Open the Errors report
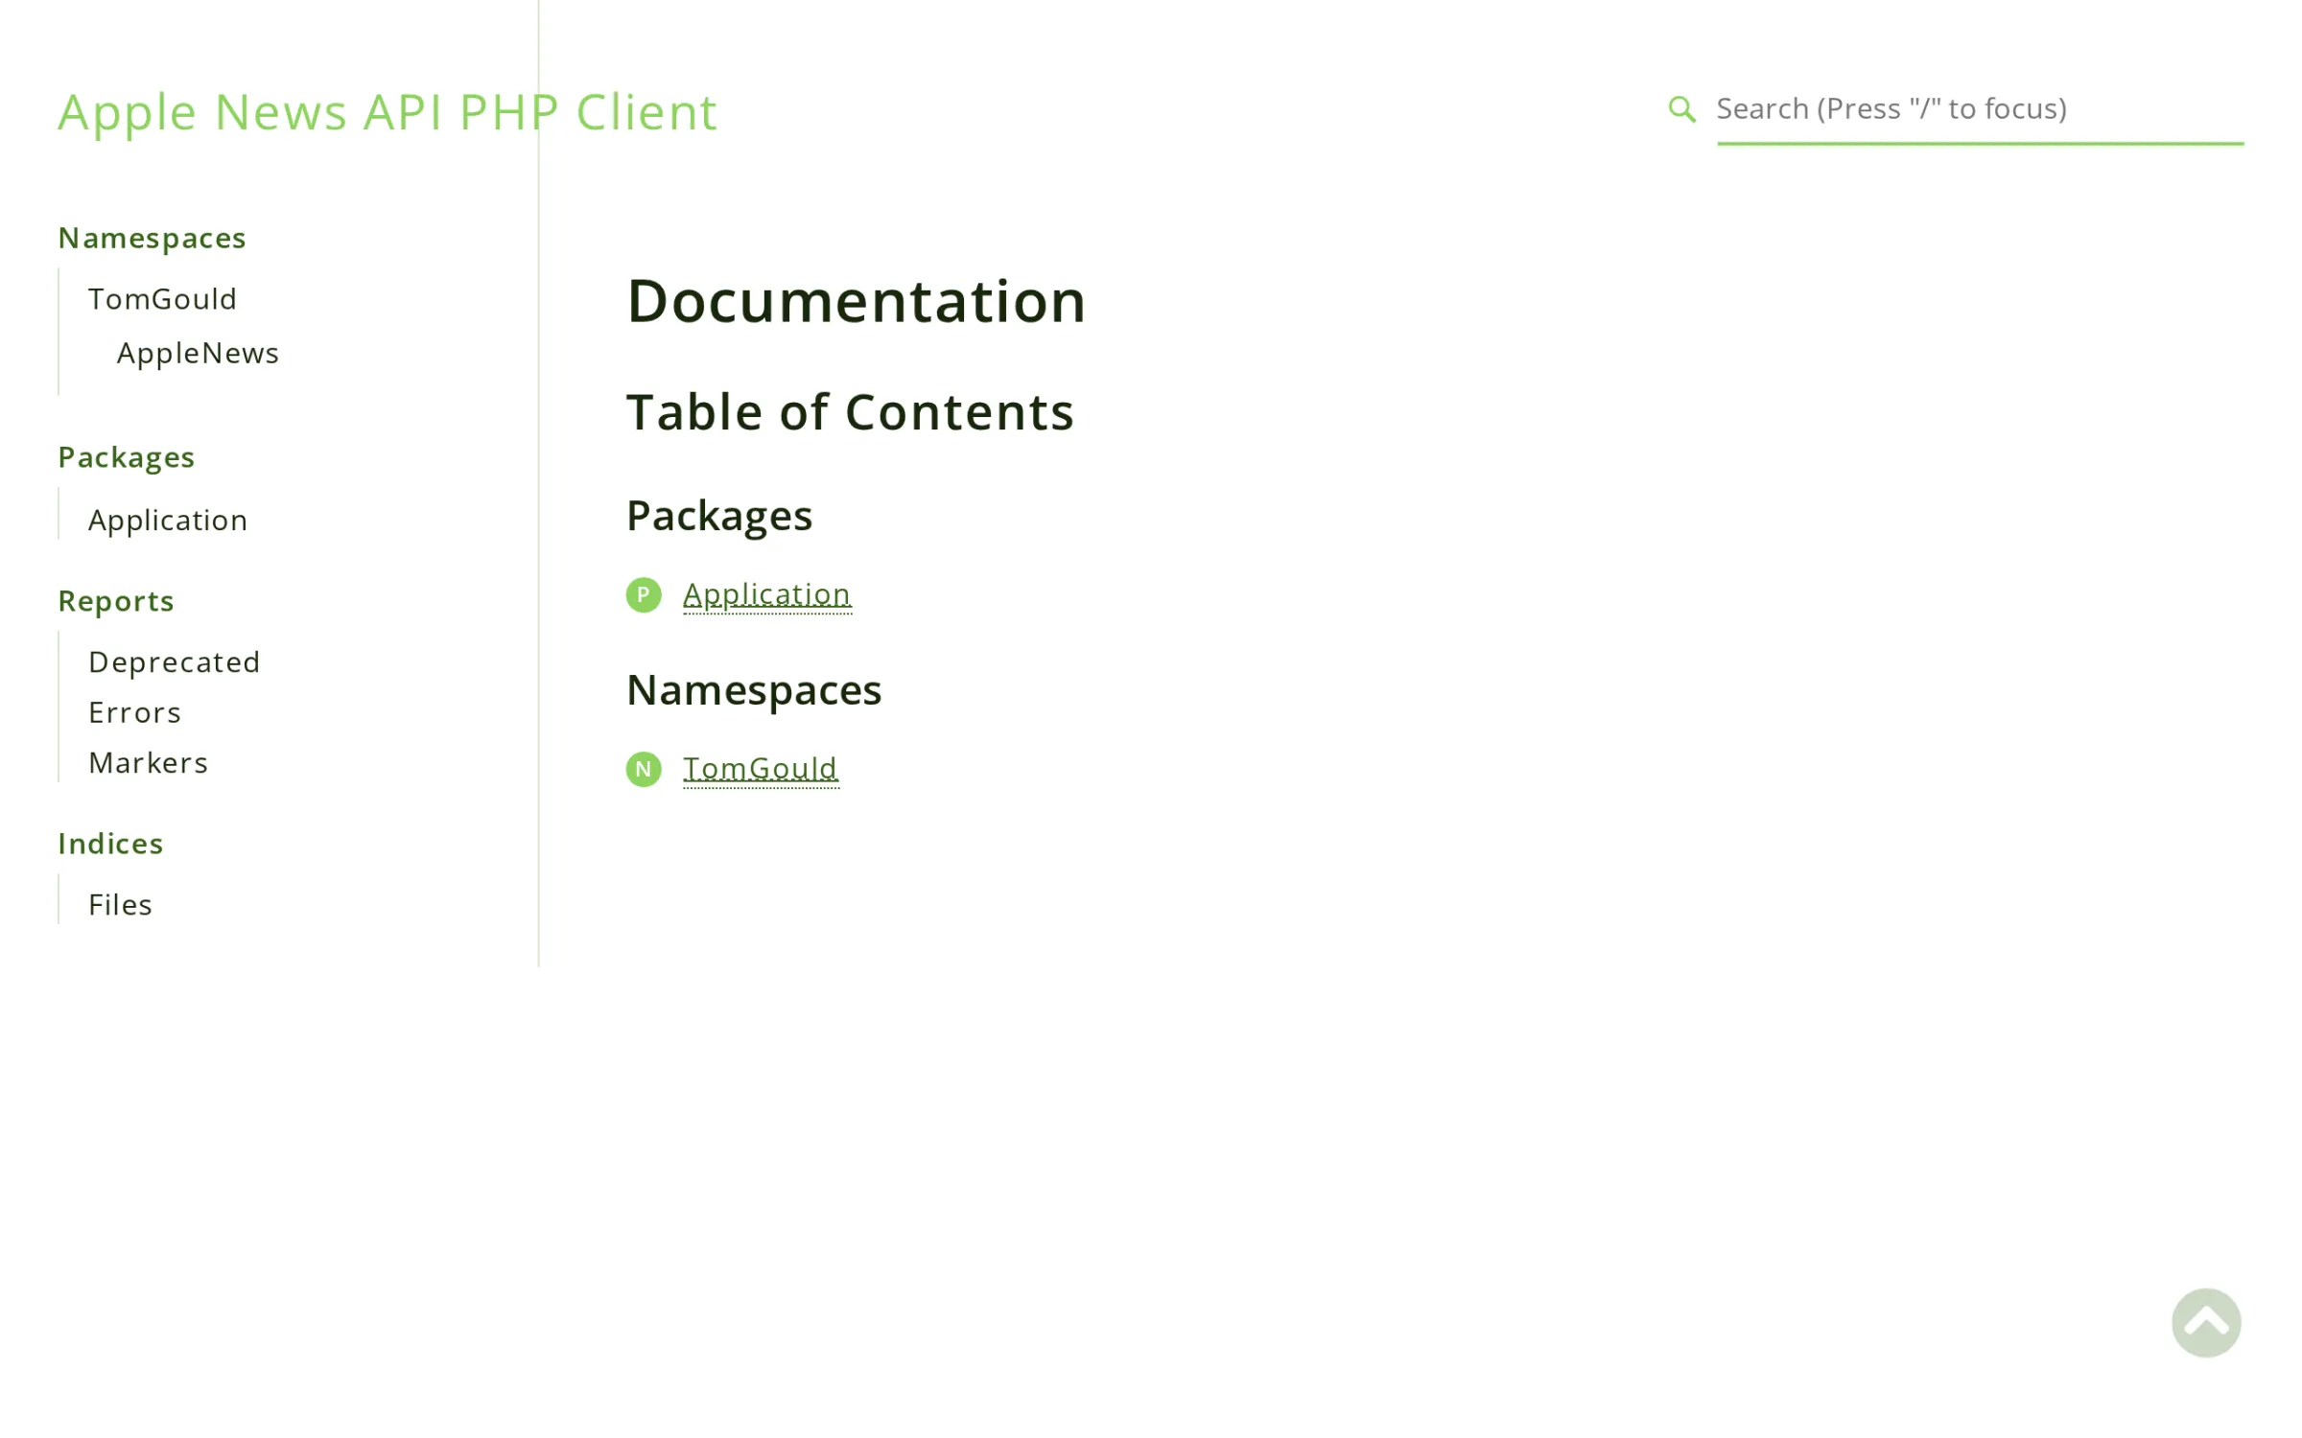Viewport: 2302px width, 1438px height. pyautogui.click(x=134, y=713)
